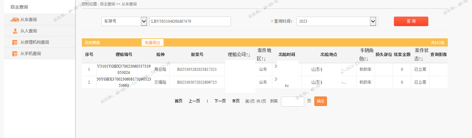472x138 pixels.
Task: Open 从人查询 menu item
Action: 28,31
